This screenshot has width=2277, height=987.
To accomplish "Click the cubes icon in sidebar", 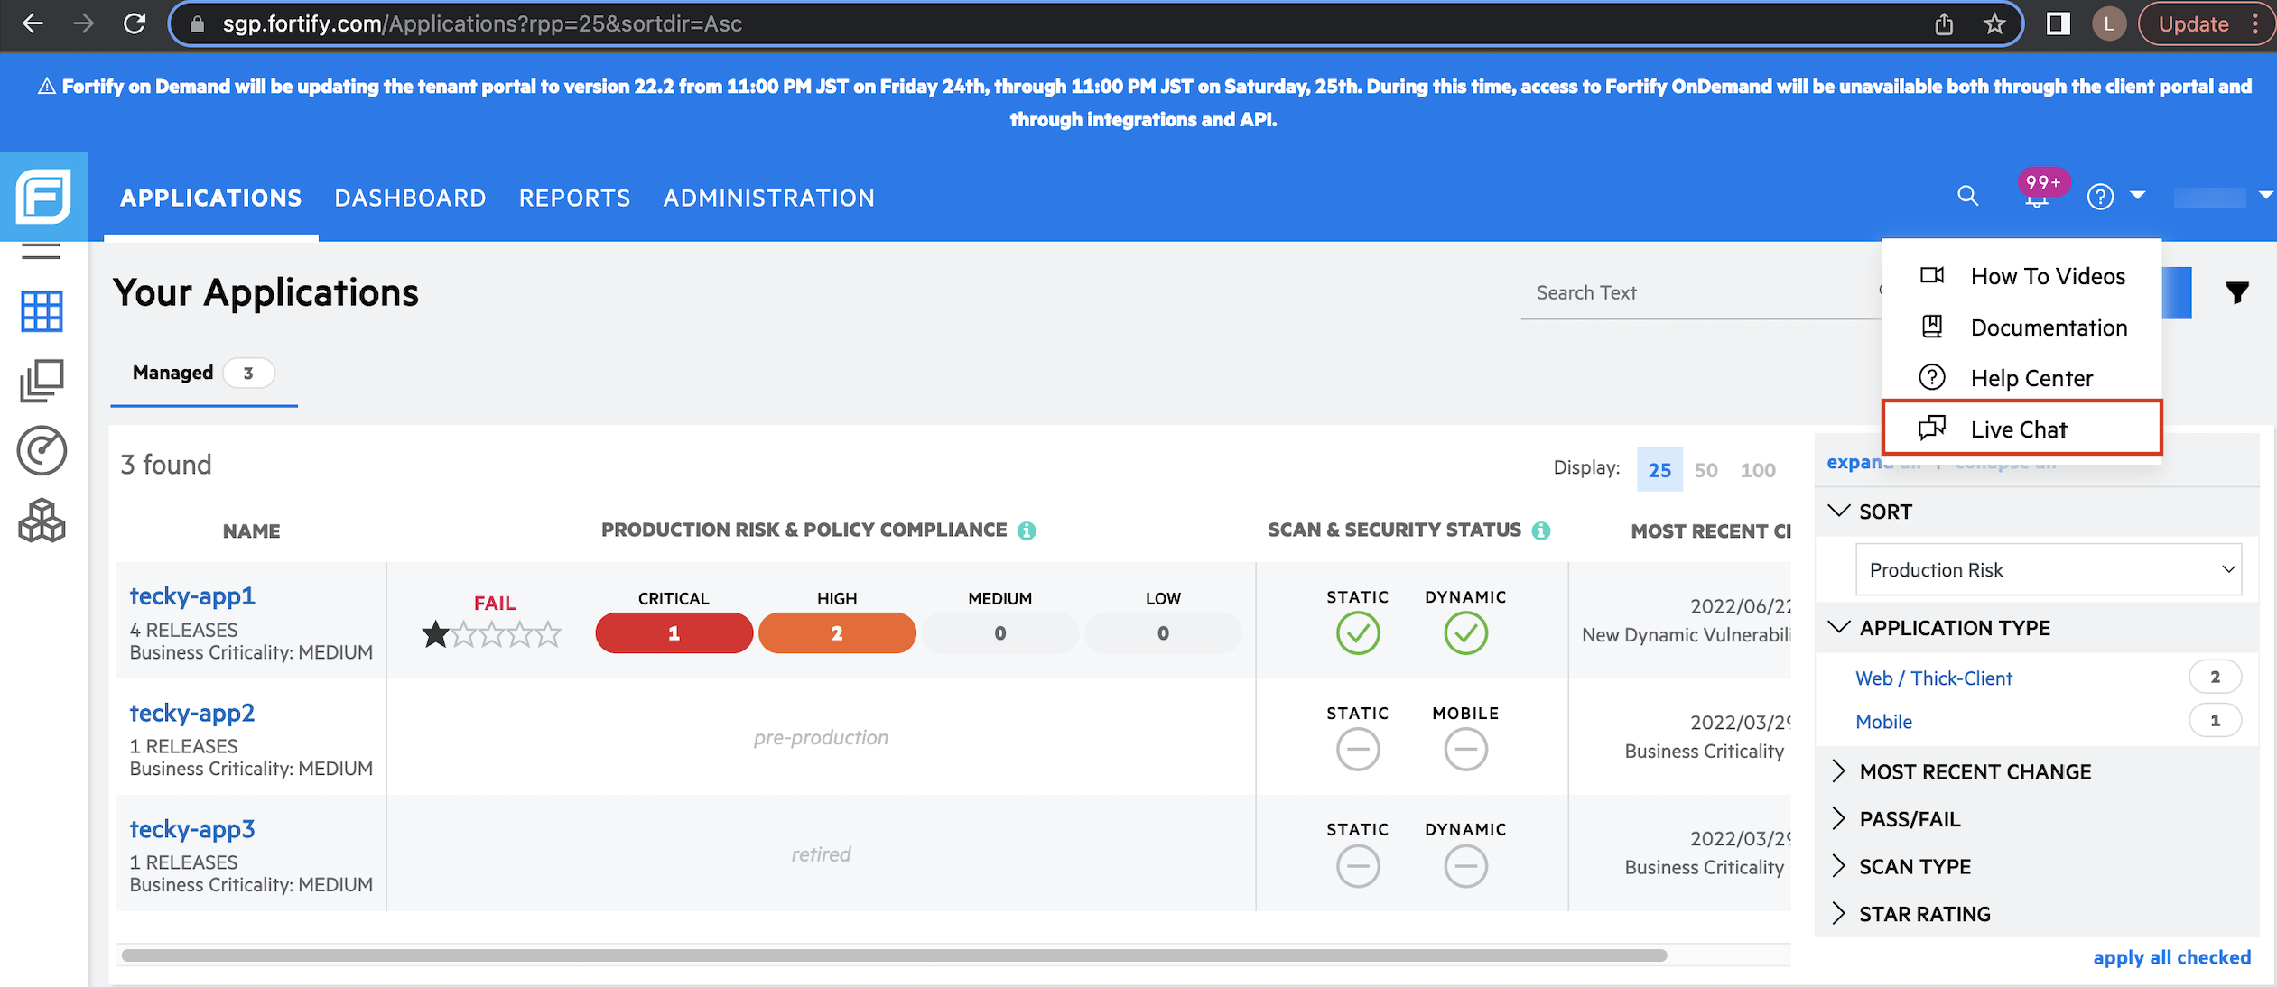I will [42, 521].
